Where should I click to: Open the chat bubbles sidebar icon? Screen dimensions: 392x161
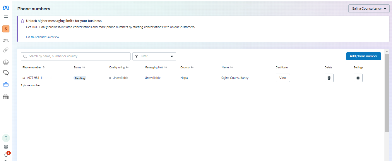pos(6,73)
